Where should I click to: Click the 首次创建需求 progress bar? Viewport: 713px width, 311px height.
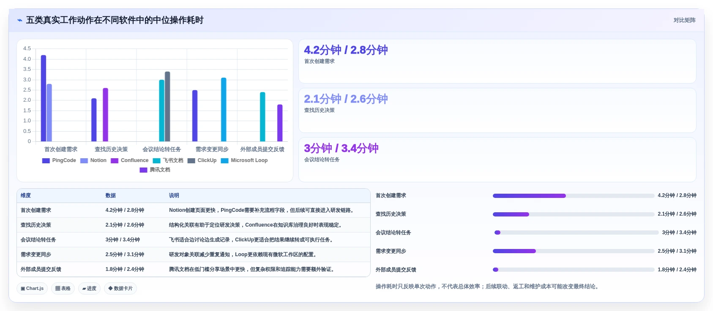(574, 196)
